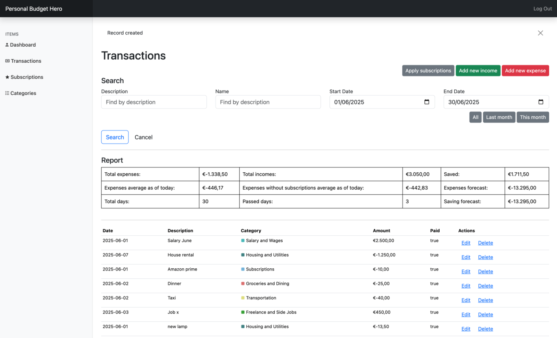Edit the House rental transaction

pos(465,257)
